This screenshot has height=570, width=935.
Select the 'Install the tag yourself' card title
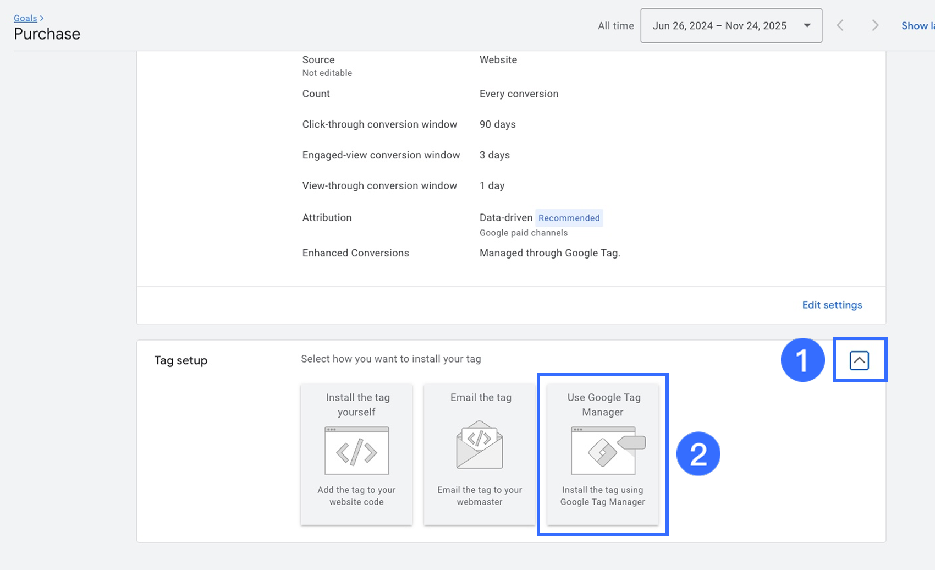[x=357, y=404]
